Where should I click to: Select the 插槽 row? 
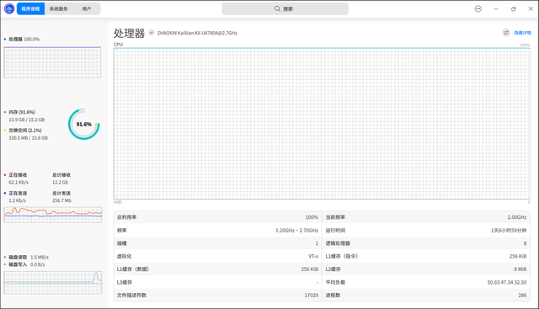(217, 243)
